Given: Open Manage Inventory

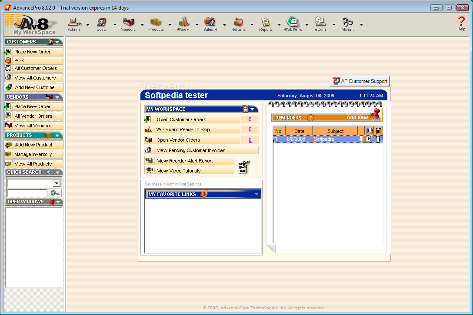Looking at the screenshot, I should 34,154.
